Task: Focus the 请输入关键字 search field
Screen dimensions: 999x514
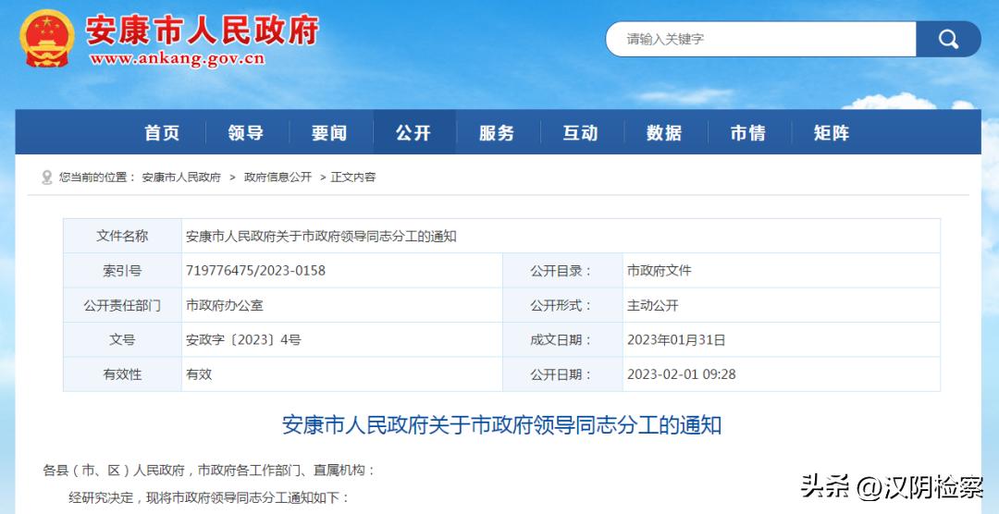Action: 760,40
